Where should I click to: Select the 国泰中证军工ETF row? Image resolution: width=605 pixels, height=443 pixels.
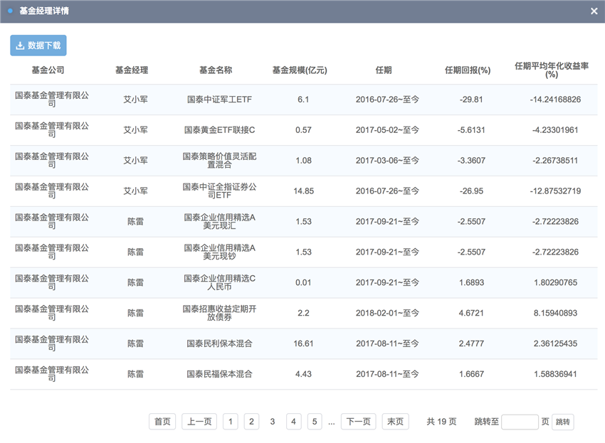coord(219,100)
